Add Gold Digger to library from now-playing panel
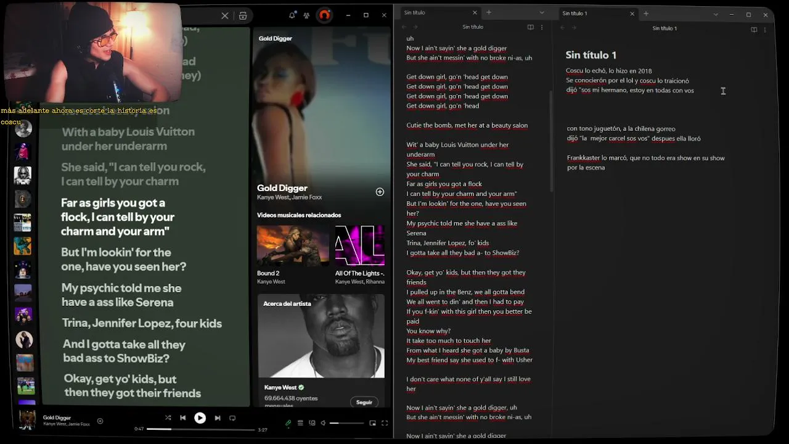This screenshot has height=444, width=789. point(380,192)
